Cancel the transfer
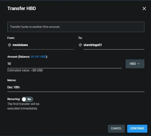 [116, 129]
